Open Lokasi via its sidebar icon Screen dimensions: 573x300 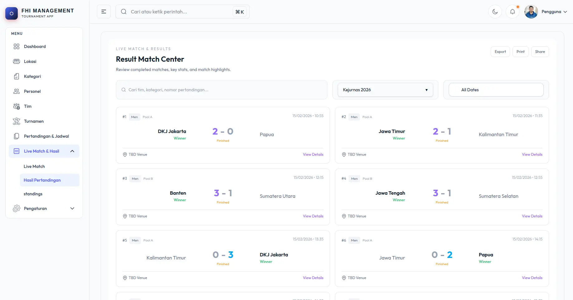17,61
